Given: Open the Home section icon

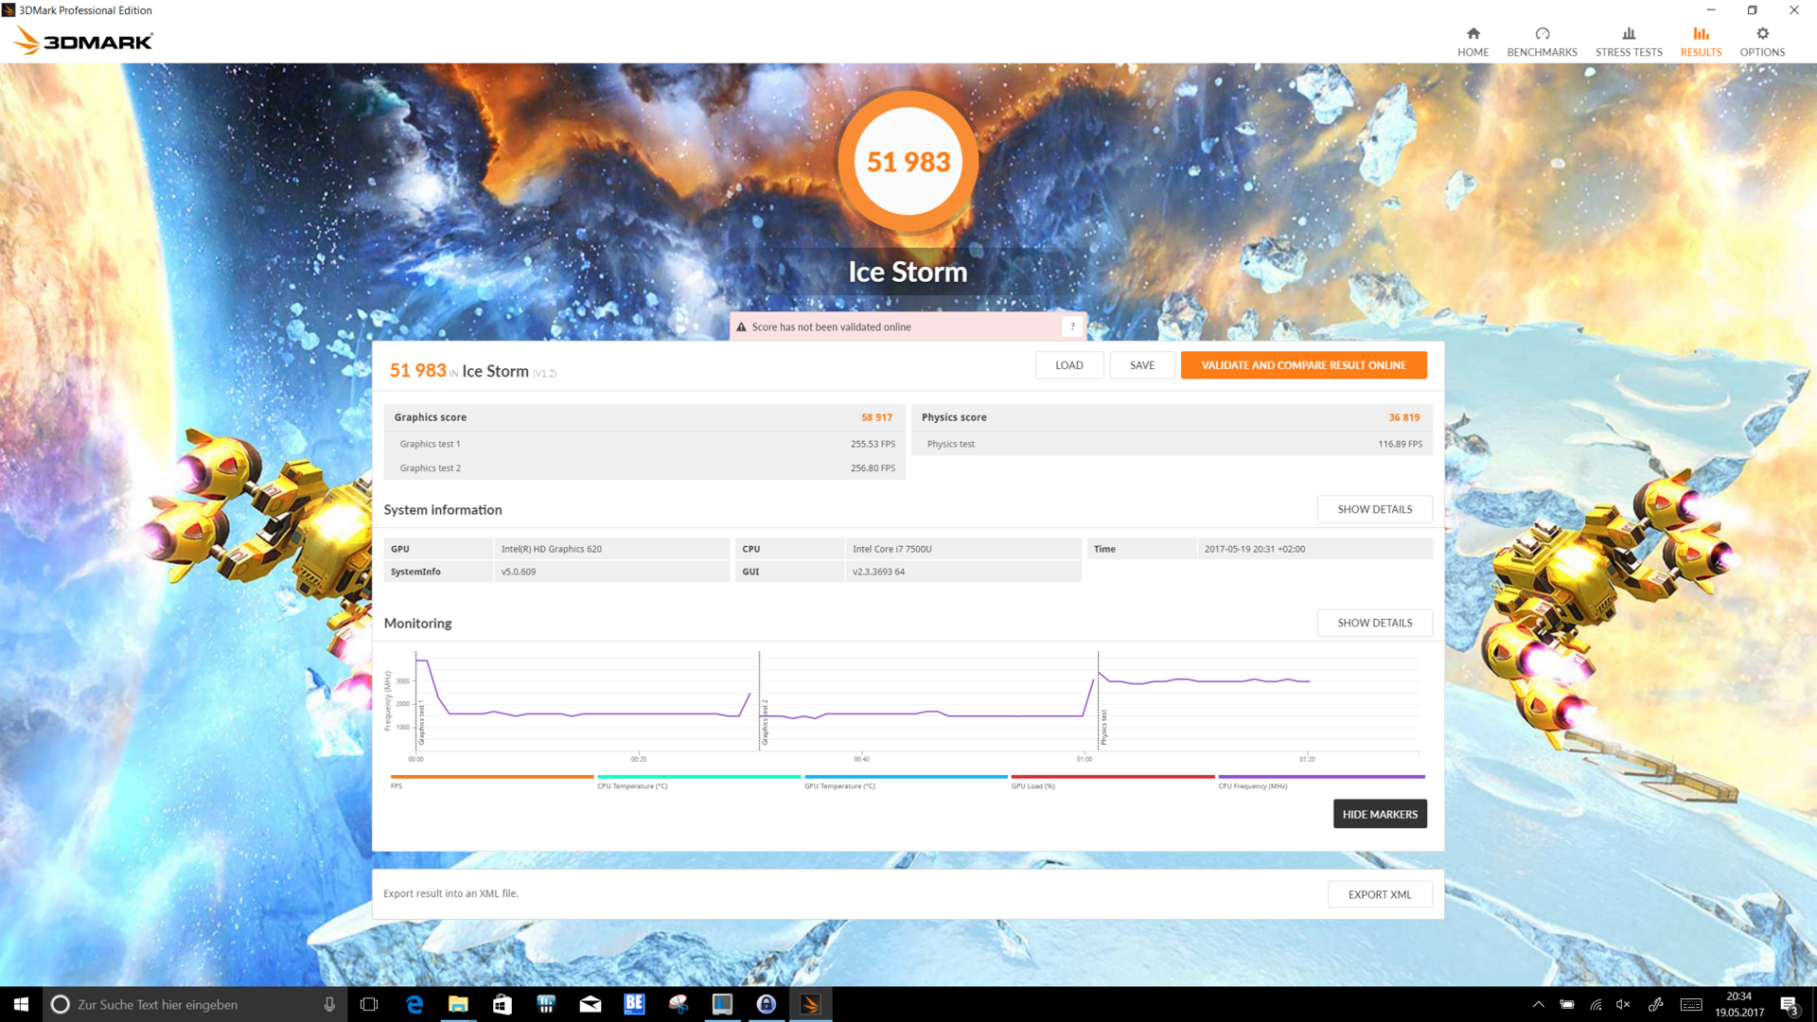Looking at the screenshot, I should [1473, 34].
